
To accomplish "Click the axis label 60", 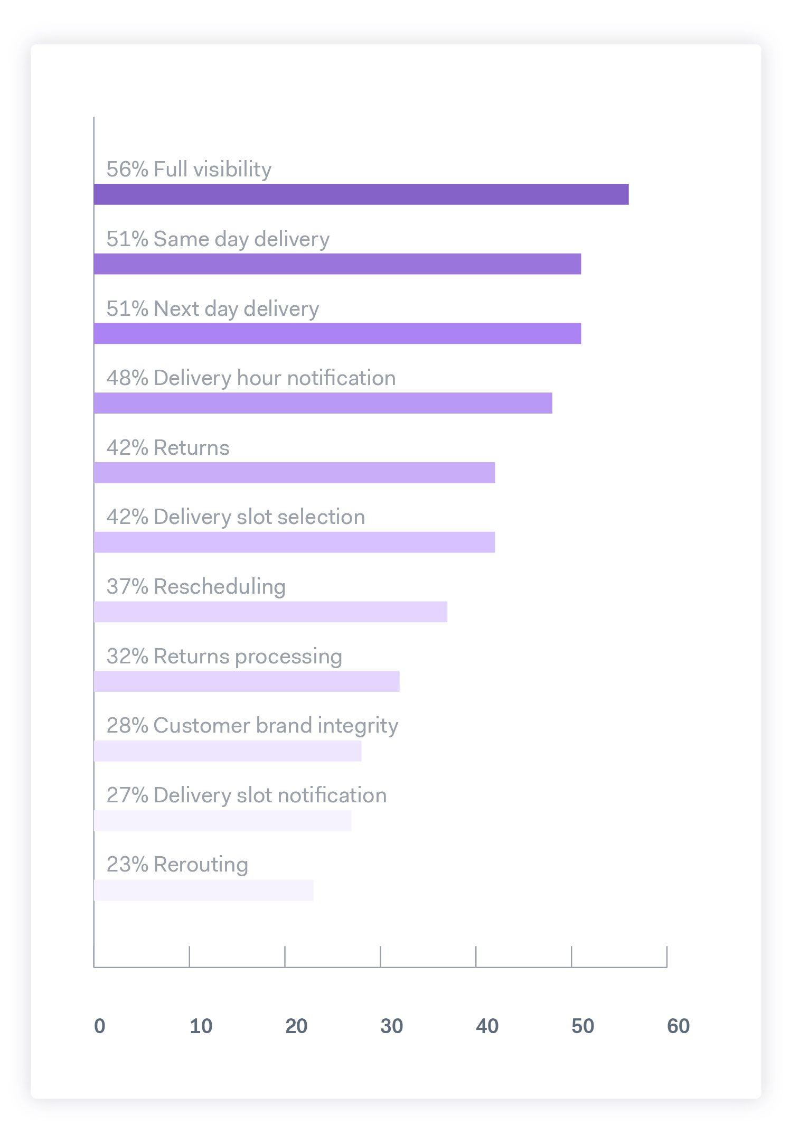I will point(679,1026).
